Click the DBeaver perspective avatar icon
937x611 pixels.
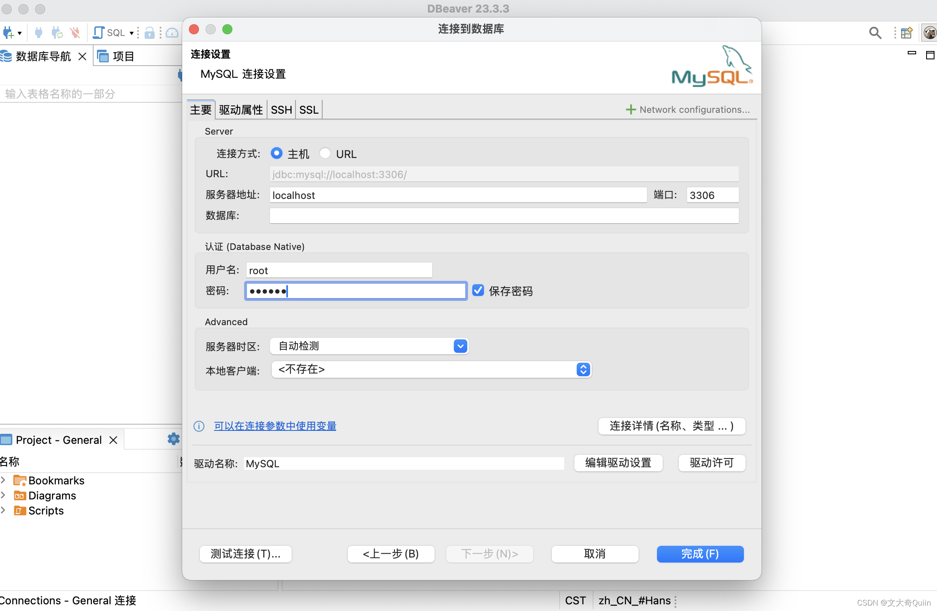point(930,33)
